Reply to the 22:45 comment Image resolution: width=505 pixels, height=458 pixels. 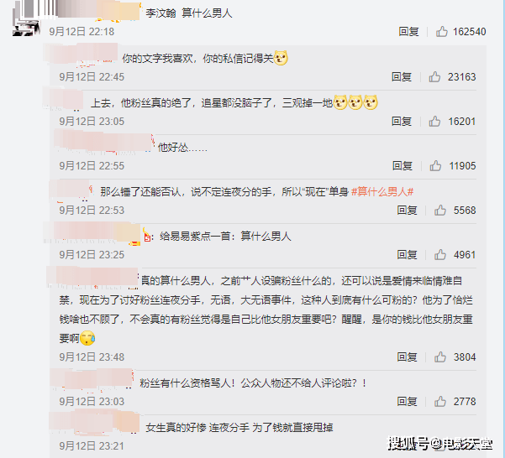pos(402,77)
